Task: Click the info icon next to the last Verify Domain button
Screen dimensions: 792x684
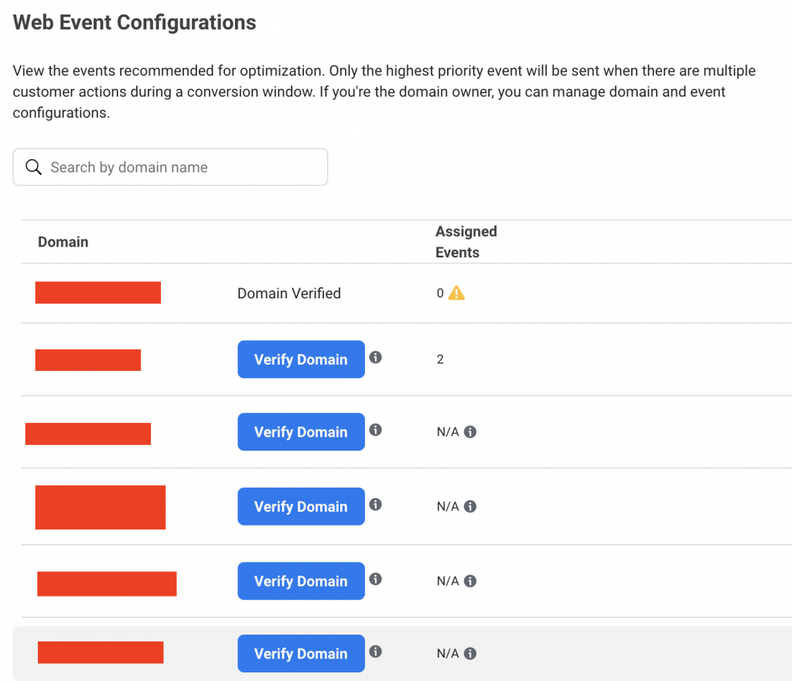Action: coord(375,652)
